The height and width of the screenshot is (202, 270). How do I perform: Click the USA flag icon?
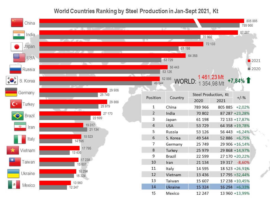(19, 58)
